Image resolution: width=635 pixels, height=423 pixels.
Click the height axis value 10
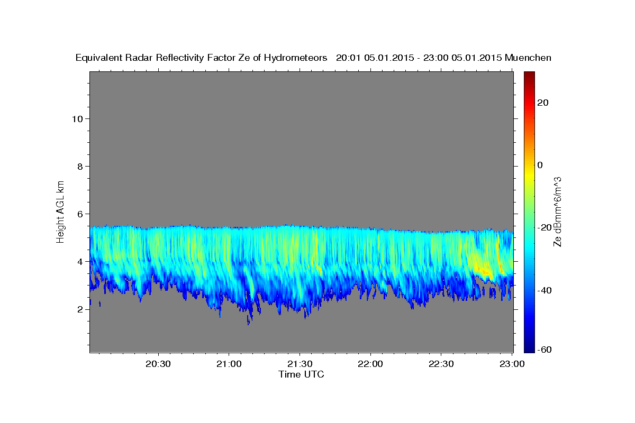point(77,118)
